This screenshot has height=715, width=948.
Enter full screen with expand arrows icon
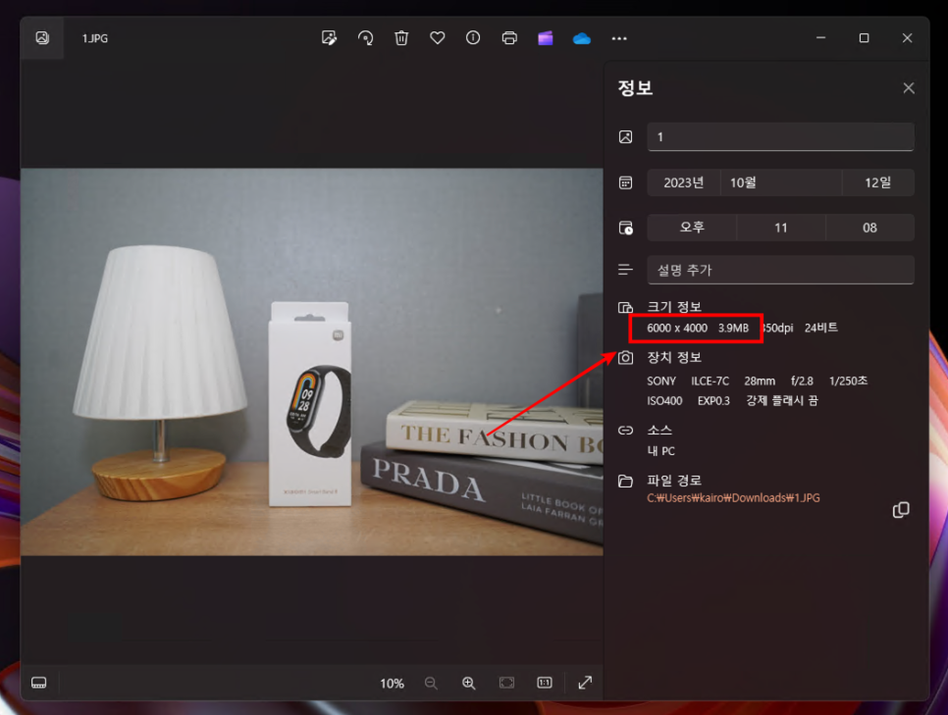(585, 683)
